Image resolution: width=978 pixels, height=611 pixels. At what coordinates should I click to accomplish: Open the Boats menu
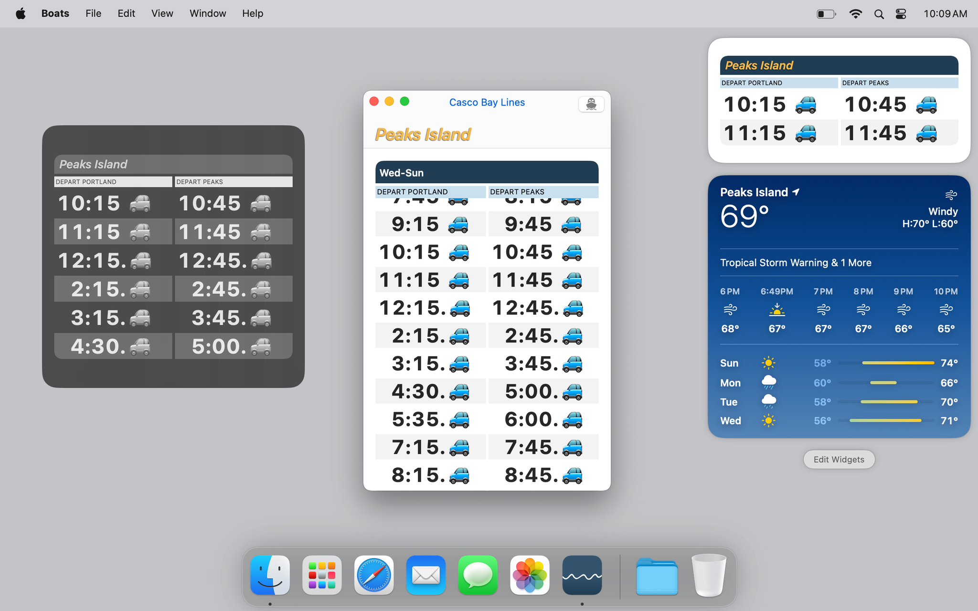tap(55, 13)
